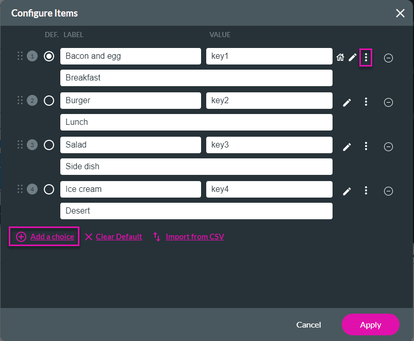Edit the Salad row via its pencil icon
Image resolution: width=414 pixels, height=341 pixels.
[x=346, y=146]
